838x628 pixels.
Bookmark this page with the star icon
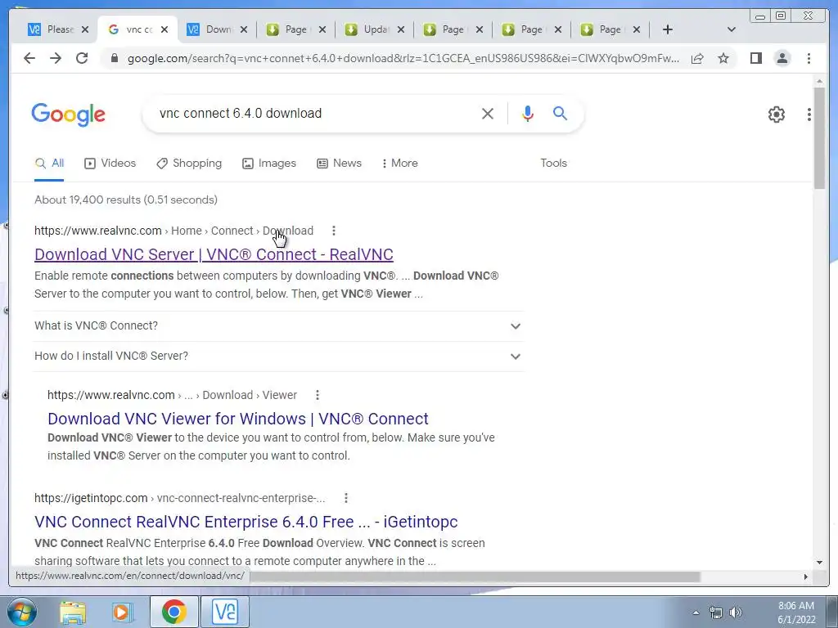coord(723,58)
